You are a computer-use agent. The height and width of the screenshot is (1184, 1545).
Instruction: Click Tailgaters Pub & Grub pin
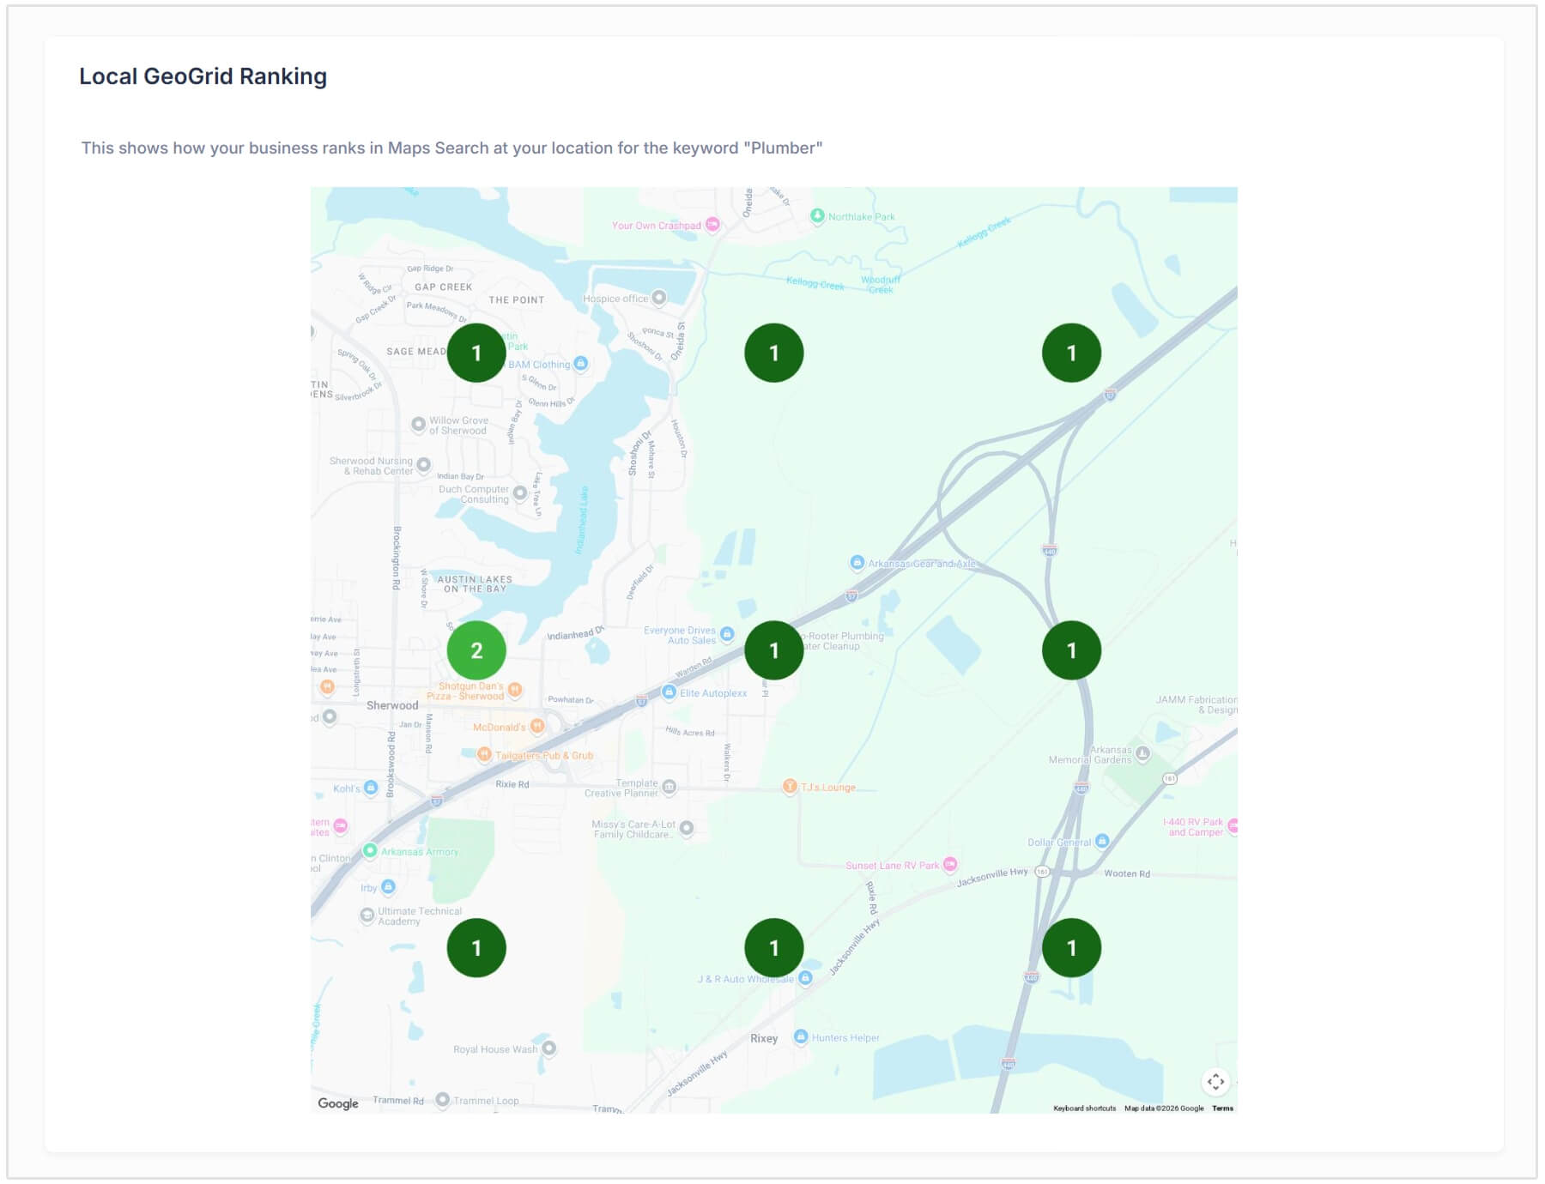coord(484,754)
